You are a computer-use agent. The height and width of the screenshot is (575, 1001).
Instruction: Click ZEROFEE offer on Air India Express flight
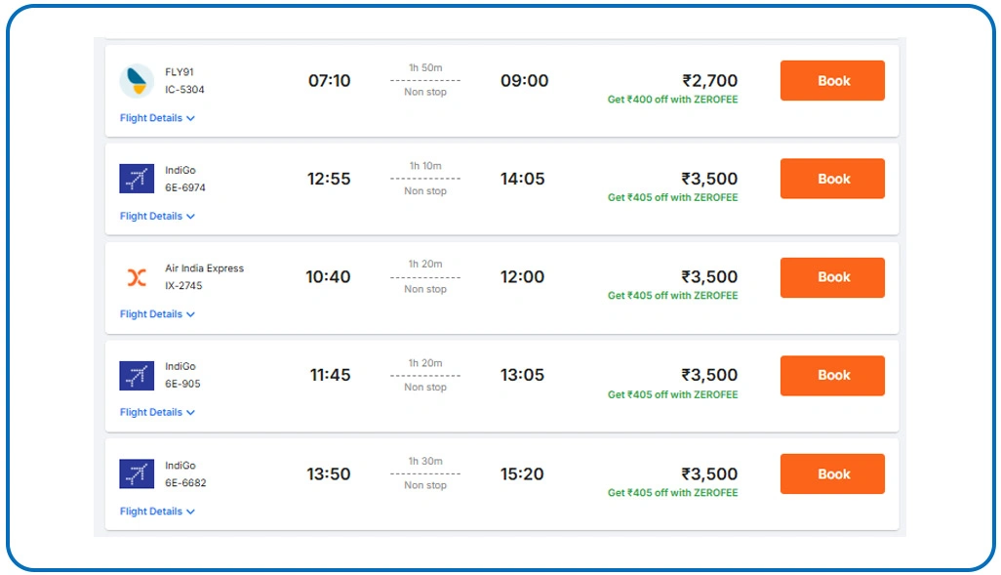672,296
